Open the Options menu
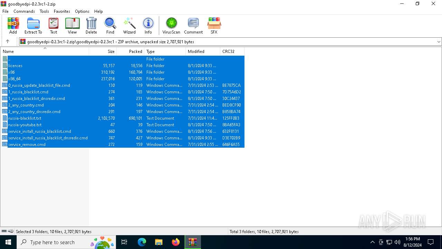This screenshot has height=249, width=442. click(82, 11)
